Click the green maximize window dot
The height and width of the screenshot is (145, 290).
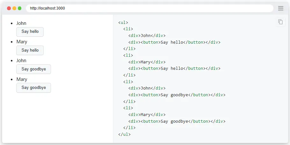tap(20, 8)
